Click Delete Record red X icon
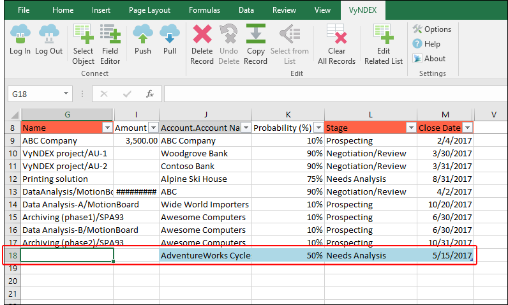The height and width of the screenshot is (305, 508). point(202,34)
